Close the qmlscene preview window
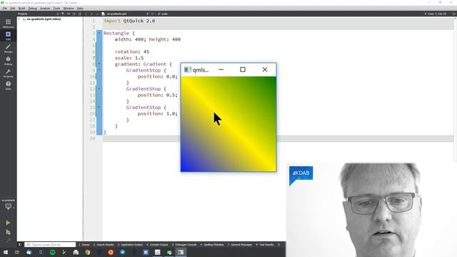457x257 pixels. click(265, 70)
